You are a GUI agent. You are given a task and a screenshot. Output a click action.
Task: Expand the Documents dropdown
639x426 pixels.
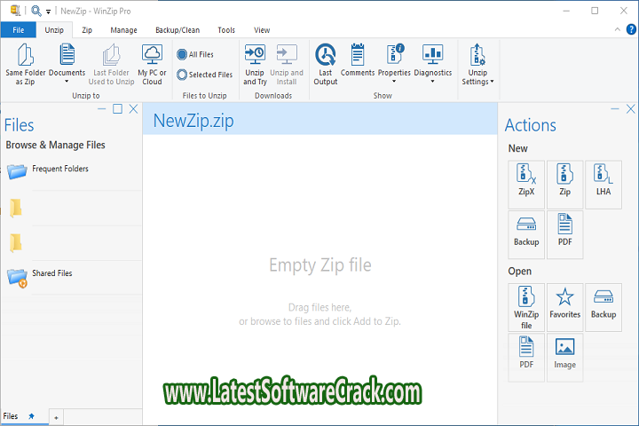pos(67,82)
